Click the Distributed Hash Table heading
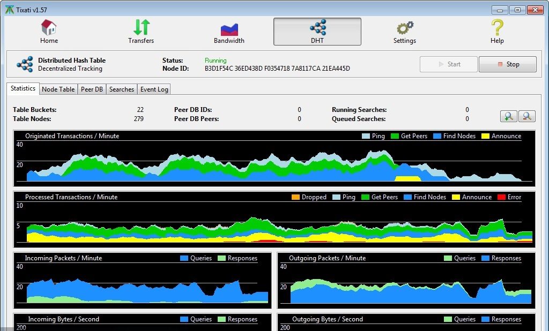This screenshot has width=549, height=331. point(72,60)
